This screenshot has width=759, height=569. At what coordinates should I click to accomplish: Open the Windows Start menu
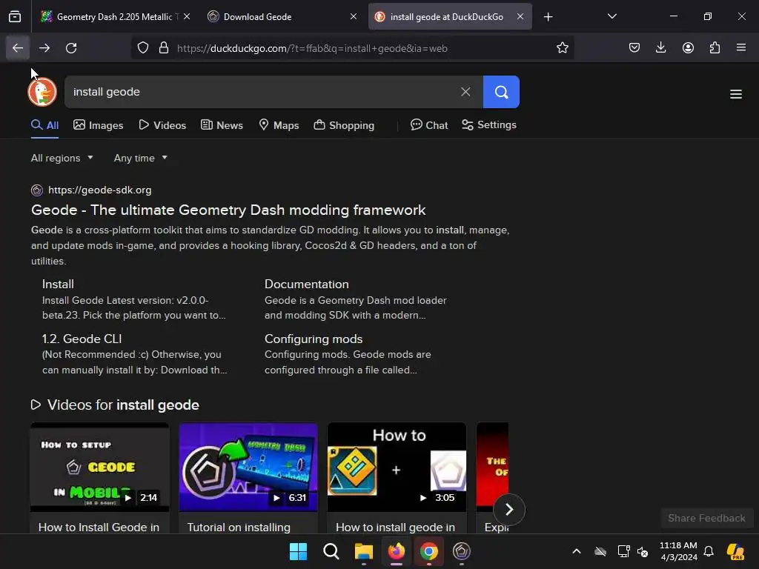[x=298, y=551]
